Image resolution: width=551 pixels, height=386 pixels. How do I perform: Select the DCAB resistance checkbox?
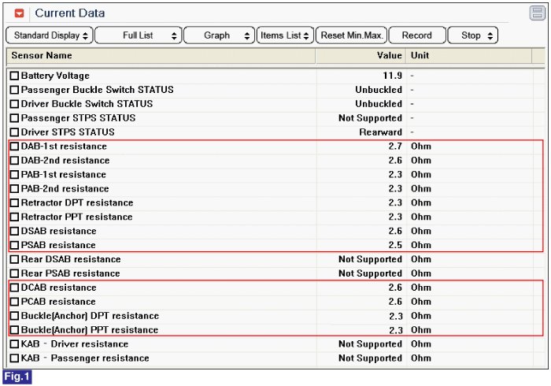pyautogui.click(x=14, y=288)
